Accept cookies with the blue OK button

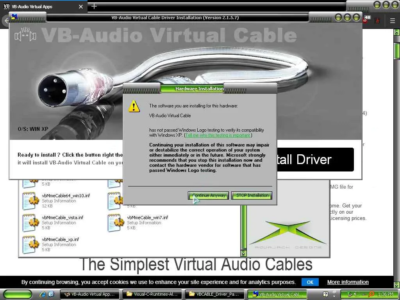click(310, 282)
